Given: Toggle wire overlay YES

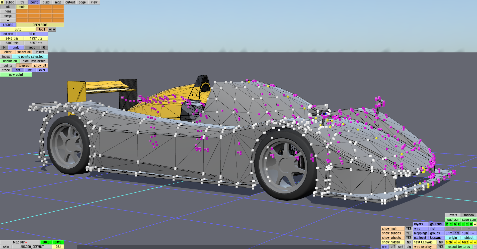Looking at the screenshot, I should coord(441,247).
